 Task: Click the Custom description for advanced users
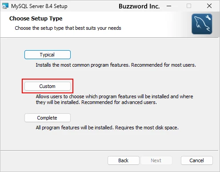pyautogui.click(x=114, y=100)
